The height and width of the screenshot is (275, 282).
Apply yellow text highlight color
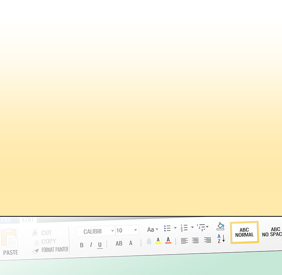[158, 240]
